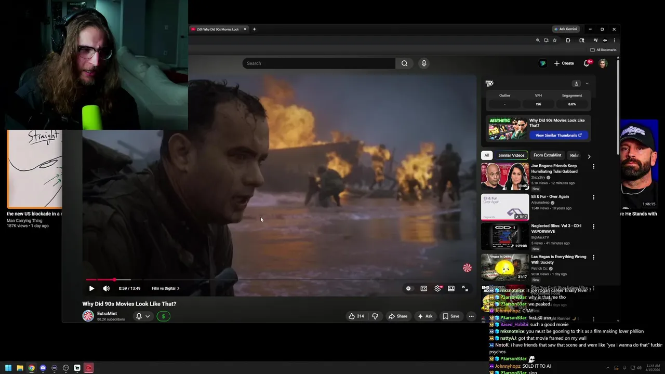
Task: Open the more actions menu below video
Action: click(x=471, y=316)
